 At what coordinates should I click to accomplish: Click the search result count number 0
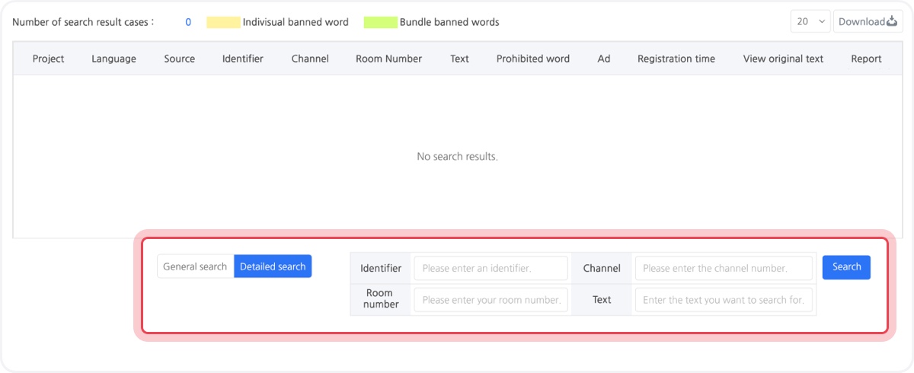[x=188, y=22]
